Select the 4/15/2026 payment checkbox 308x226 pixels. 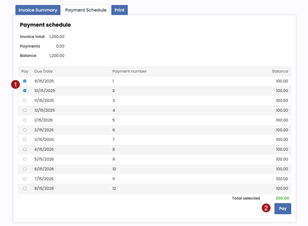pos(25,149)
